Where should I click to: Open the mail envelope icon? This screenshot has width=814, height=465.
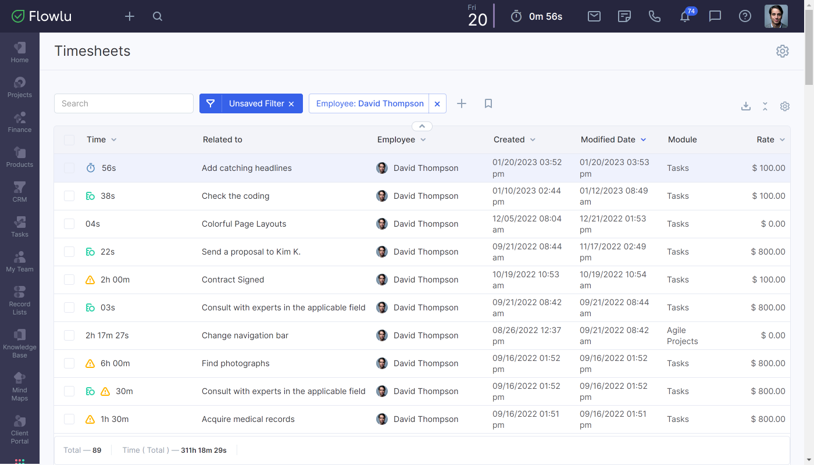pyautogui.click(x=594, y=16)
